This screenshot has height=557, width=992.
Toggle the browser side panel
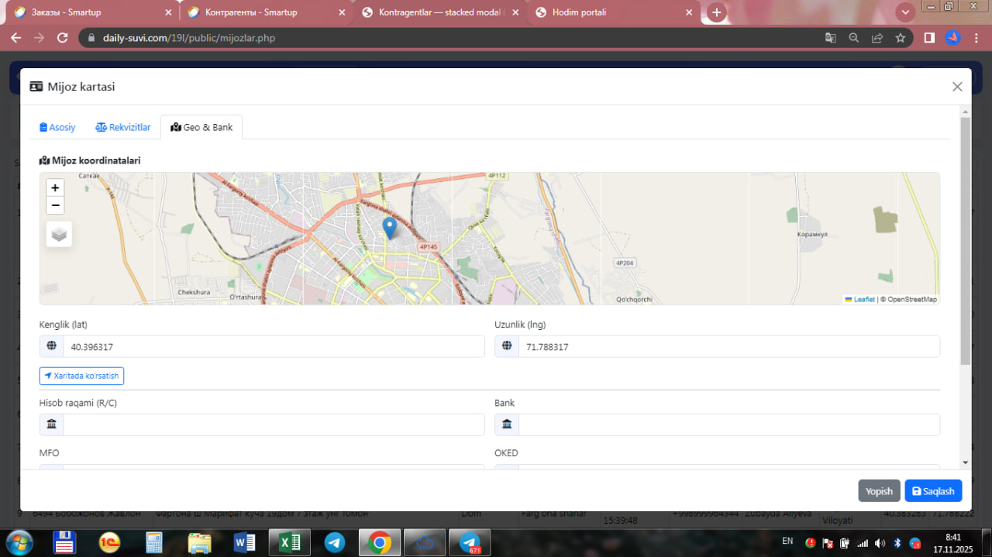[929, 38]
